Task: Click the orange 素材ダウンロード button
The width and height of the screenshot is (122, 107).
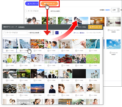Action: click(x=49, y=4)
